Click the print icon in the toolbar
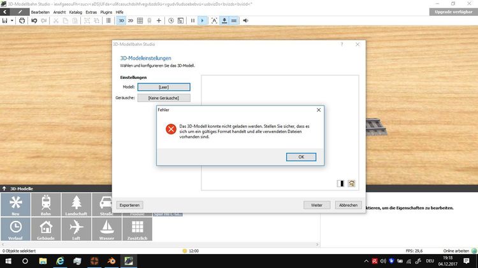 [22, 21]
